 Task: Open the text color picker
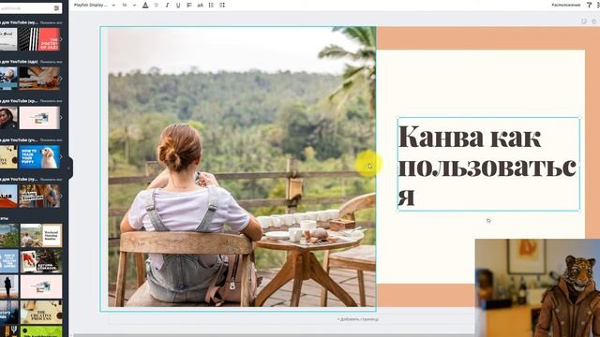pos(145,5)
